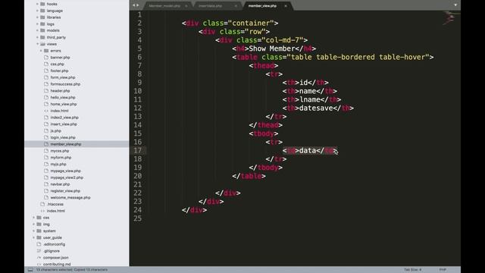This screenshot has height=273, width=485.
Task: Open form_view.php in sidebar
Action: pyautogui.click(x=63, y=77)
